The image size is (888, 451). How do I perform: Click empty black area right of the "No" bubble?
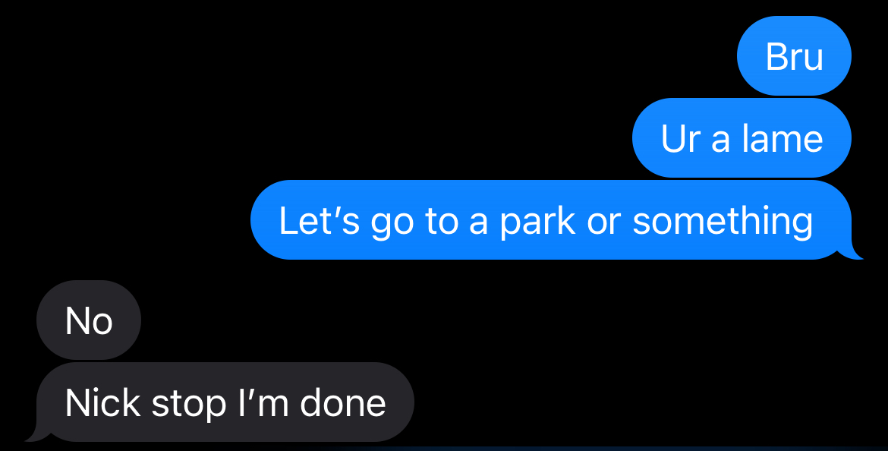[453, 320]
